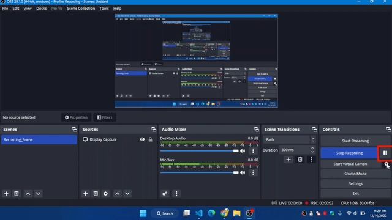392x220 pixels.
Task: Click Start Streaming button
Action: (x=355, y=141)
